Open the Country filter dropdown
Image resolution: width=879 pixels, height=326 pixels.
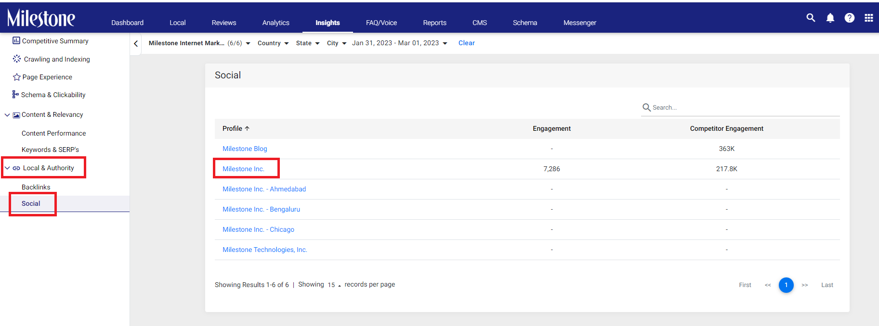click(x=273, y=43)
